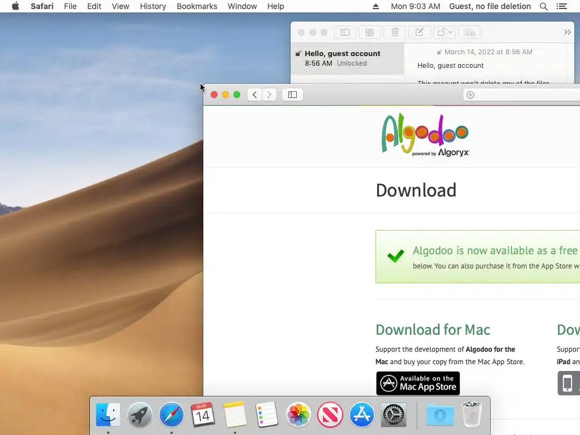
Task: Go forward in Safari
Action: 269,95
